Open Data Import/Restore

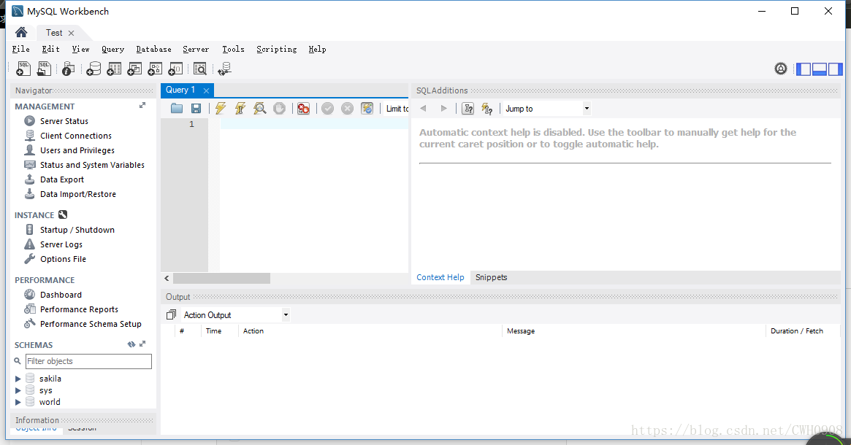78,194
